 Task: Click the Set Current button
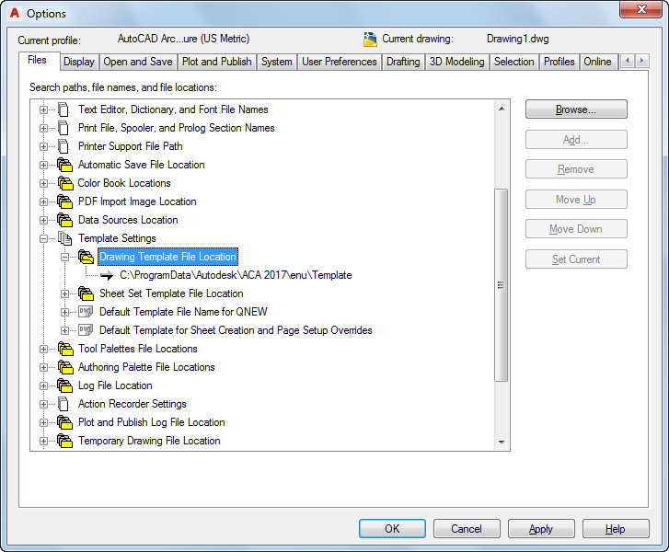(x=576, y=259)
